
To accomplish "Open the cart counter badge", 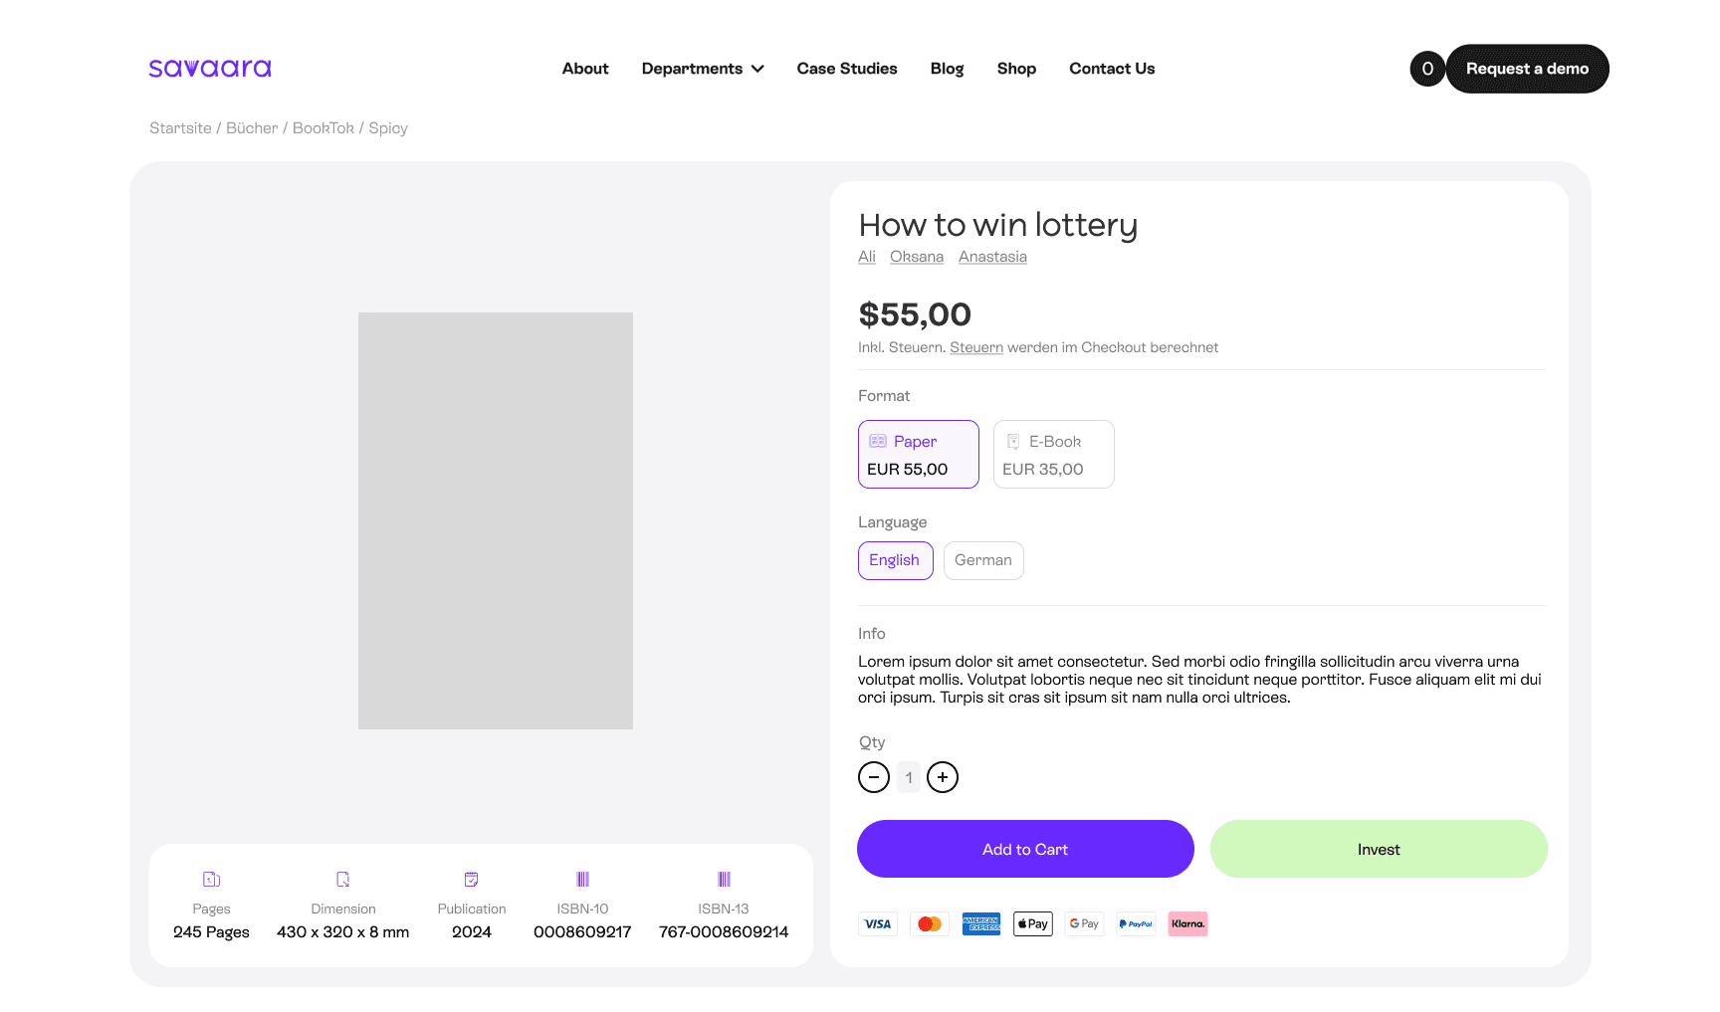I will click(x=1427, y=69).
